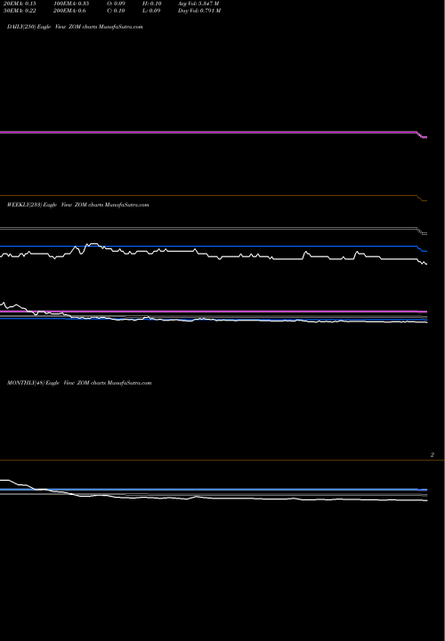Viewport: 445px width, 641px height.
Task: Click the 50EMA: 0.22 value
Action: point(20,11)
